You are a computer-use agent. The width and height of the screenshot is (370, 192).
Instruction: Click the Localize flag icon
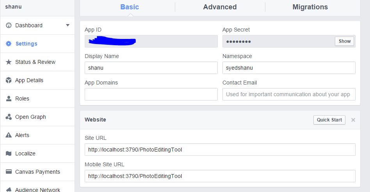coord(9,153)
